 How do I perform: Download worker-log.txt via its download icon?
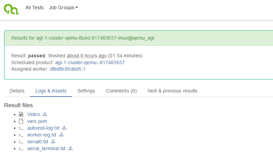61,135
